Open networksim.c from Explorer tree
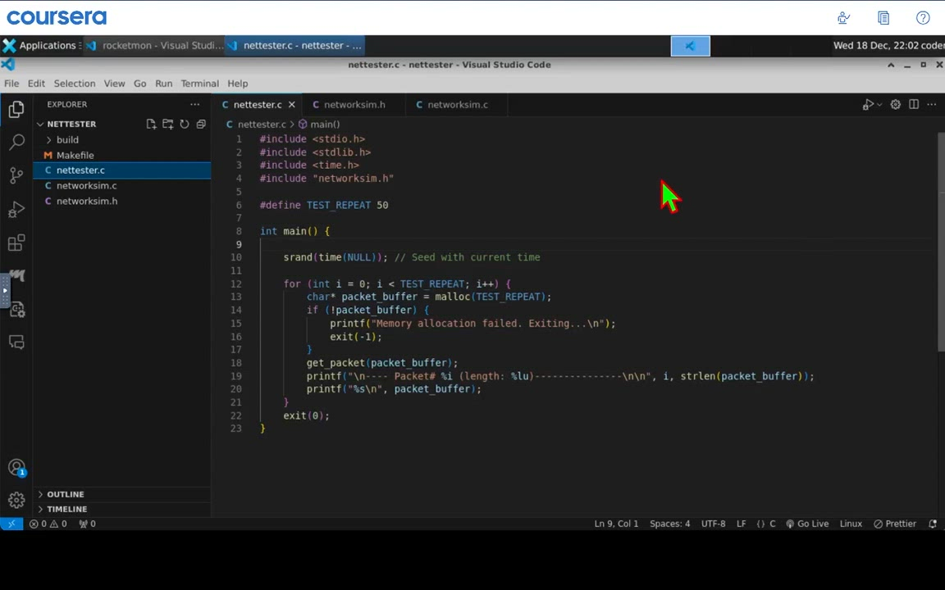 point(121,186)
